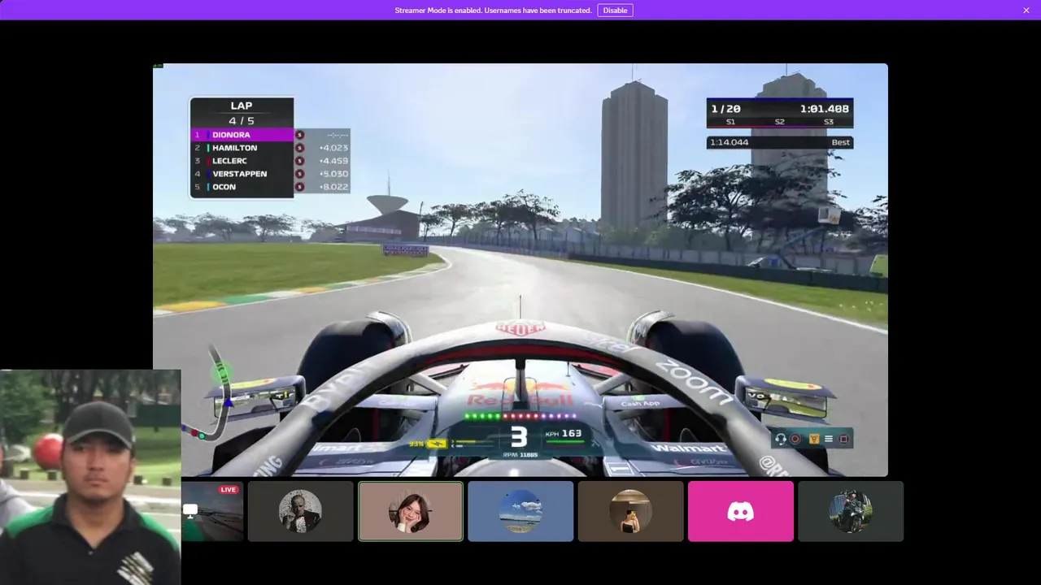Open the LIVE stream thumbnail tile

[x=212, y=511]
